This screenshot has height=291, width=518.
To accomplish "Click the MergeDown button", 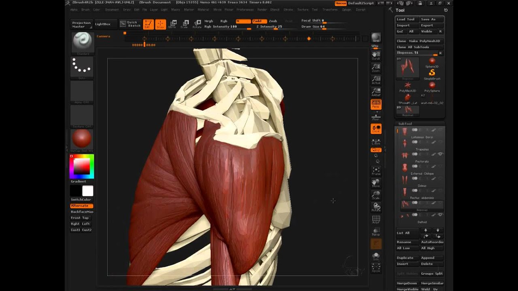I will 408,283.
